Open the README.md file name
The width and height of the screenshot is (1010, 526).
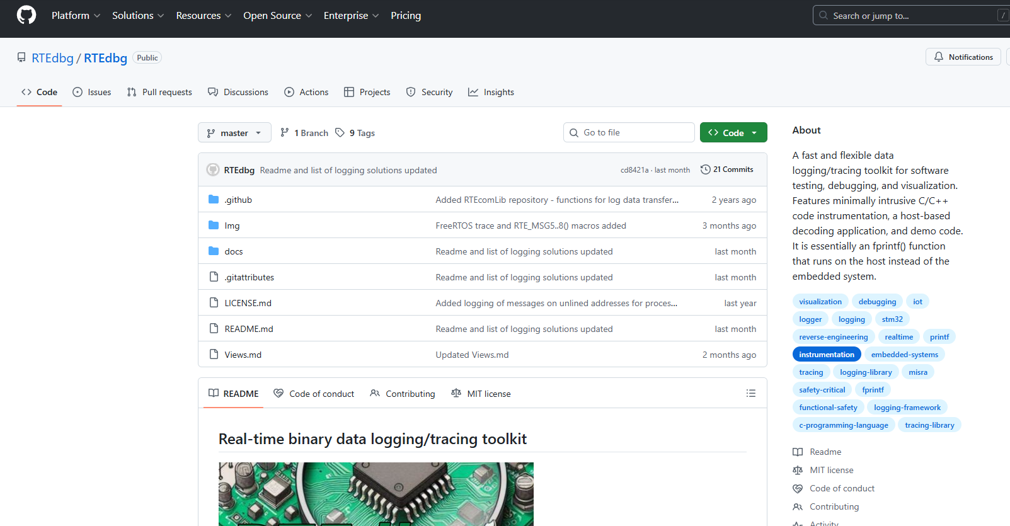click(x=249, y=329)
